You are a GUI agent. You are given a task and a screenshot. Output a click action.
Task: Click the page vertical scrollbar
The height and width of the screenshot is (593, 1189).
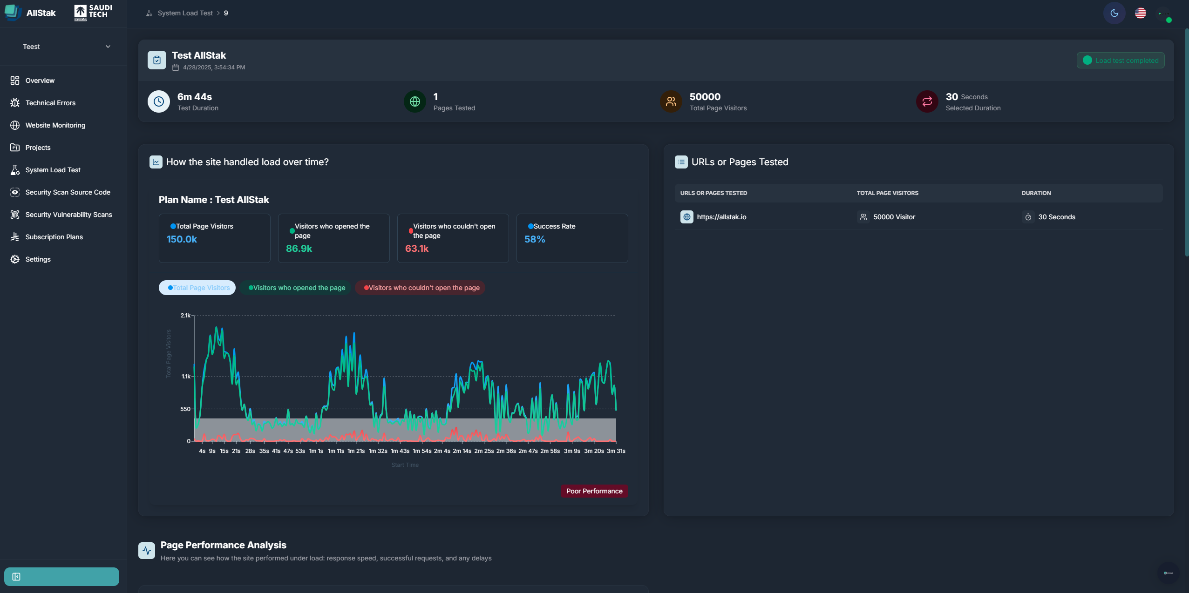(1186, 142)
